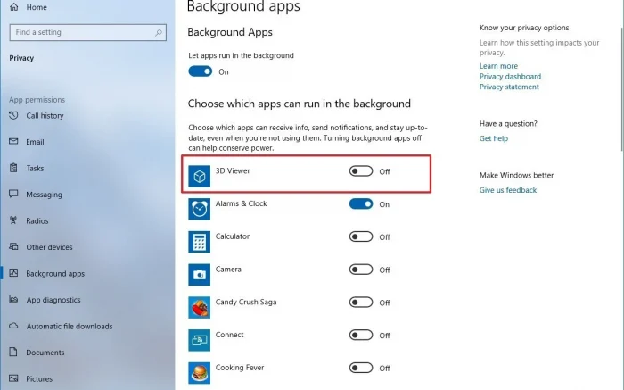Screen dimensions: 624x390
Task: Open the Privacy dashboard link
Action: (510, 76)
